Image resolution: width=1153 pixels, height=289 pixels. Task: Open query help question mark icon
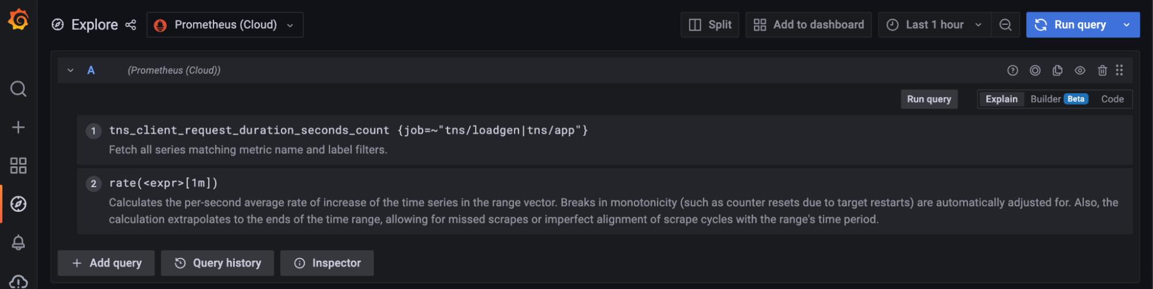[x=1012, y=70]
